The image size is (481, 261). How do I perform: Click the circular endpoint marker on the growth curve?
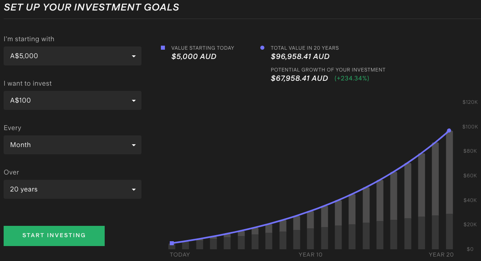449,130
